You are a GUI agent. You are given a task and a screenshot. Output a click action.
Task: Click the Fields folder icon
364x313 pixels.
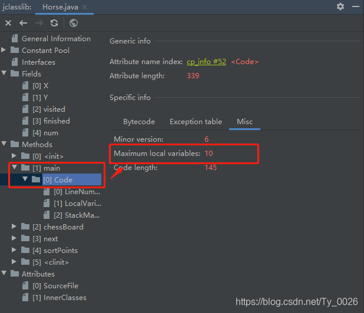tap(15, 74)
